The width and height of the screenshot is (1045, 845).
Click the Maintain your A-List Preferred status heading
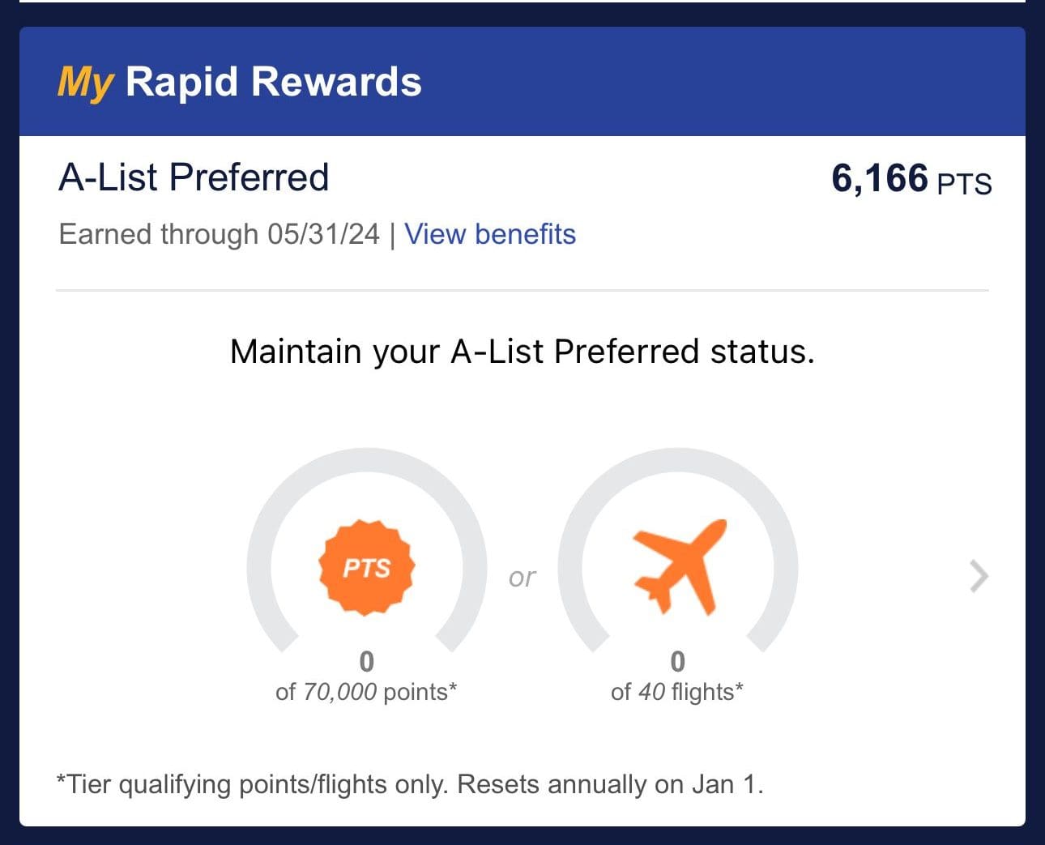click(522, 352)
